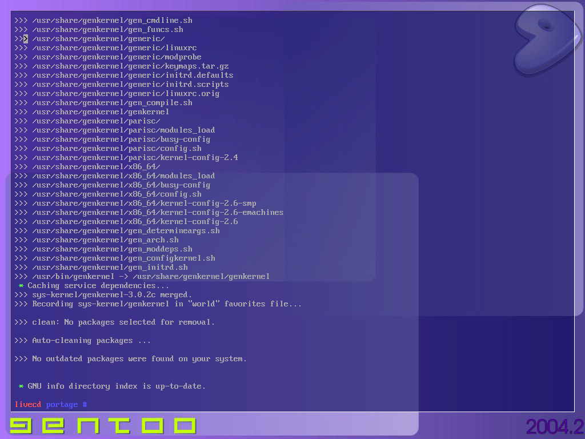Screen dimensions: 585x439
Task: Select the /usr/share/genkernel/parisc/ directory line
Action: [87, 121]
